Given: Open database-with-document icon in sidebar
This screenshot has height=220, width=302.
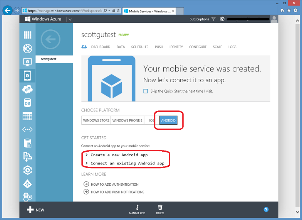Looking at the screenshot, I should (27, 143).
